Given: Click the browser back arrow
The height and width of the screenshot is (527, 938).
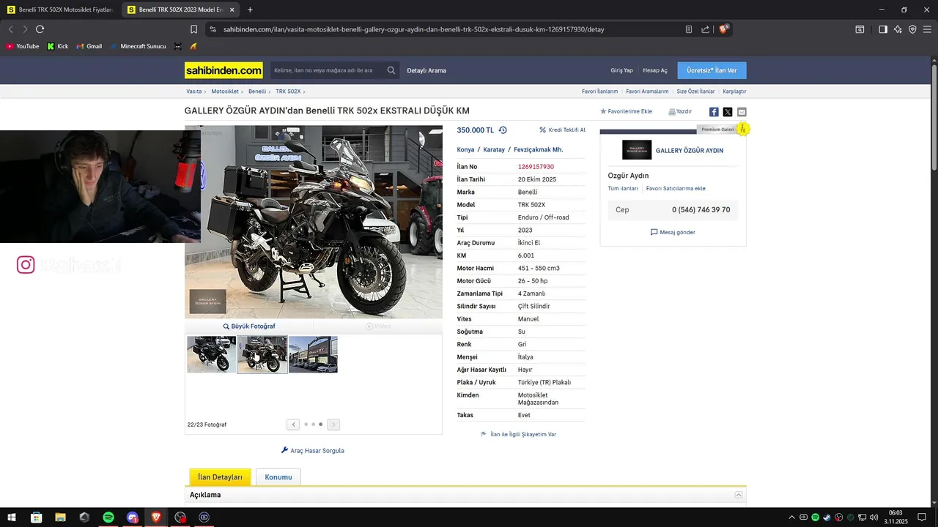Looking at the screenshot, I should click(x=10, y=29).
